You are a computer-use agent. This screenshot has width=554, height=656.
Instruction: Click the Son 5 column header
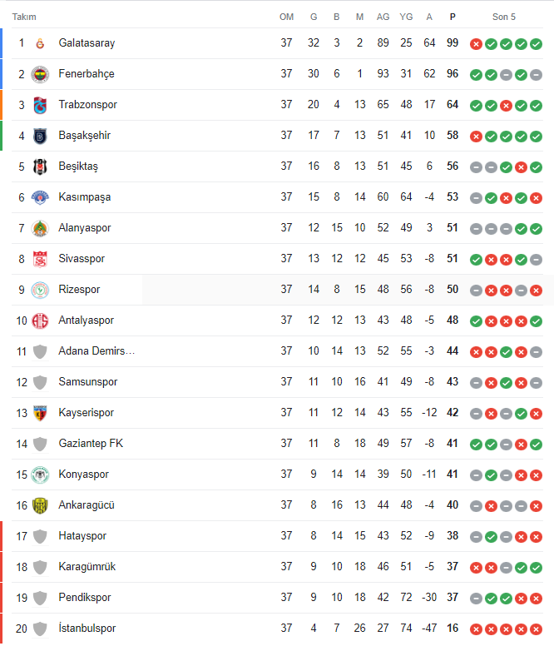(x=504, y=17)
